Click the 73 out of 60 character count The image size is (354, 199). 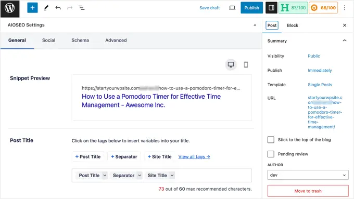[205, 189]
